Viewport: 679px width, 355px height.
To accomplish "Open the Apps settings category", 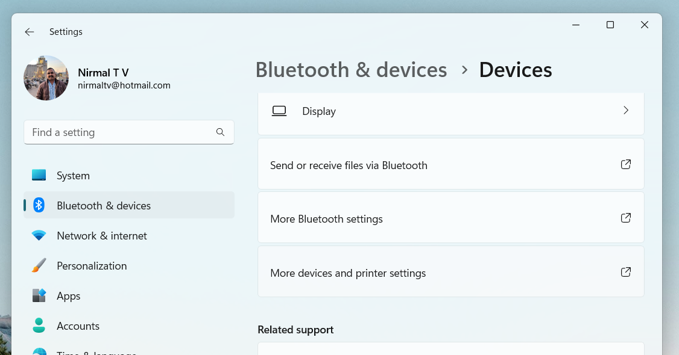I will click(129, 296).
